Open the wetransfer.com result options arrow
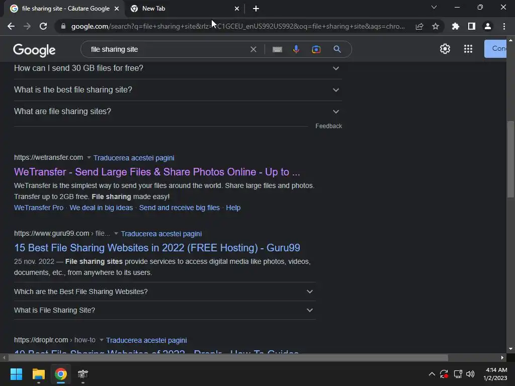 pyautogui.click(x=89, y=157)
